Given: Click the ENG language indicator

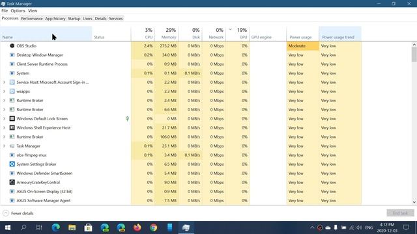Looking at the screenshot, I should [x=369, y=227].
